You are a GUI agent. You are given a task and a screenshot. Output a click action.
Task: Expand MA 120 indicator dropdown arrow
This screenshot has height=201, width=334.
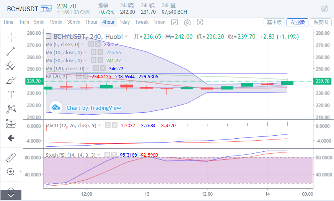pyautogui.click(x=88, y=68)
